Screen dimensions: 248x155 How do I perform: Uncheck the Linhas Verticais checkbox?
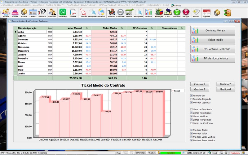(x=191, y=116)
